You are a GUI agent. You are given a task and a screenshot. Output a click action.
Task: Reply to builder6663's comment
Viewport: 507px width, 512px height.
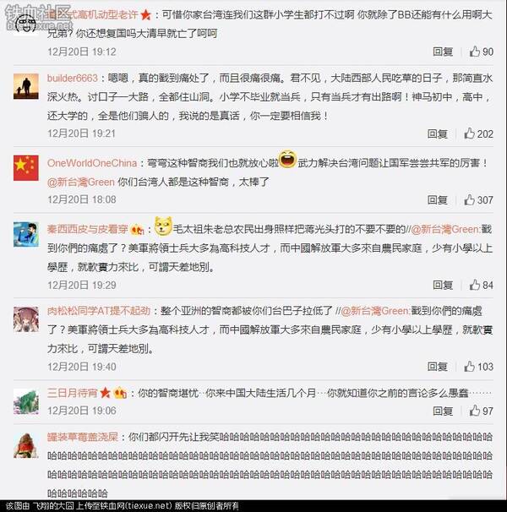437,133
